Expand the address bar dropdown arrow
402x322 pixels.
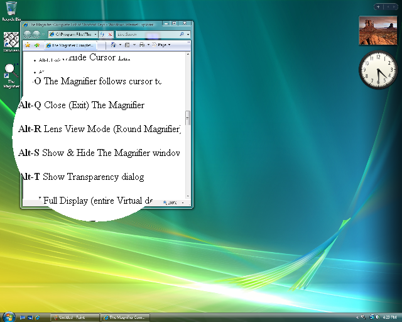pos(95,34)
